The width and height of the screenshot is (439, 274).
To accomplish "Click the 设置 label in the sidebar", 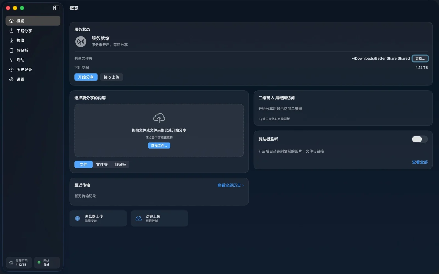I will (20, 79).
